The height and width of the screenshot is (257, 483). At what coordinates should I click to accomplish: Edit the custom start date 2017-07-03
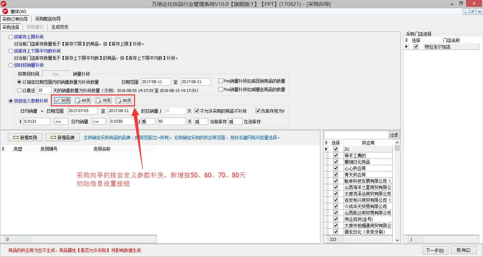coord(82,111)
